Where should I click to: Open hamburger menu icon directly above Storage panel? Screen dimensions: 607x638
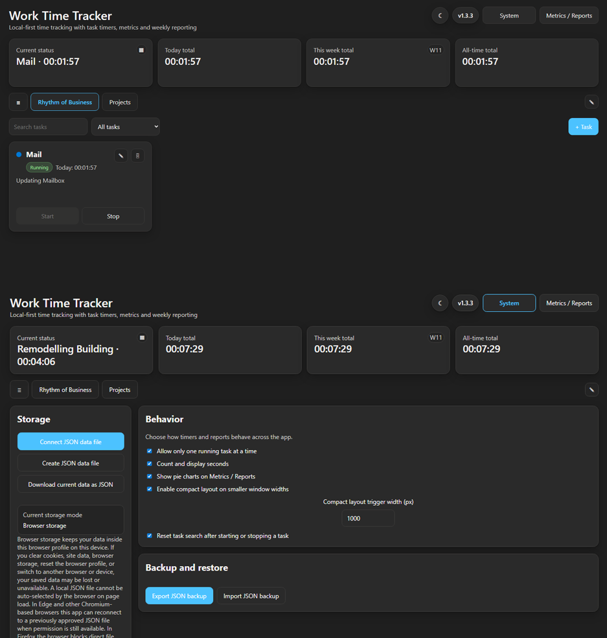(19, 390)
